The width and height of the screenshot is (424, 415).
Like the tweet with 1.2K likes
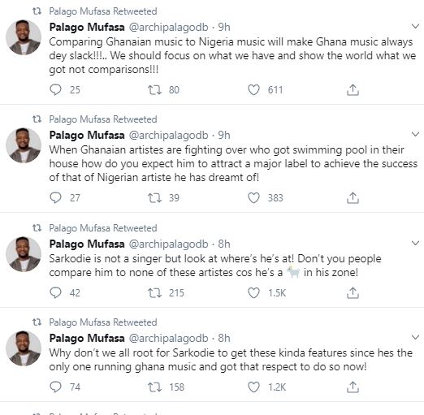(x=253, y=387)
